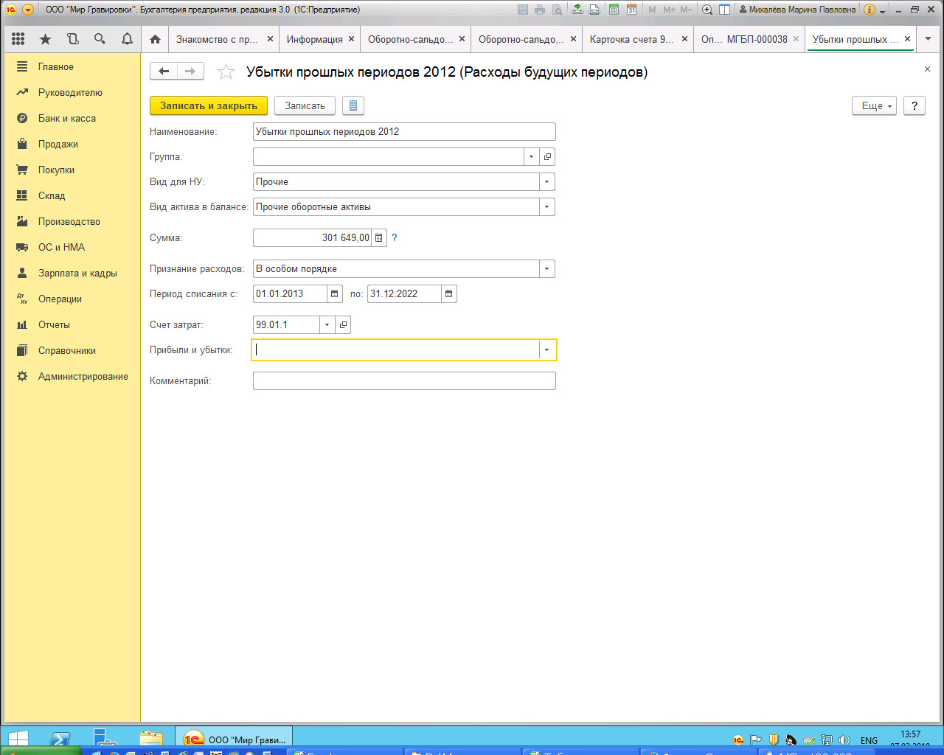This screenshot has height=755, width=944.
Task: Open calendar for write-off start date
Action: coord(335,294)
